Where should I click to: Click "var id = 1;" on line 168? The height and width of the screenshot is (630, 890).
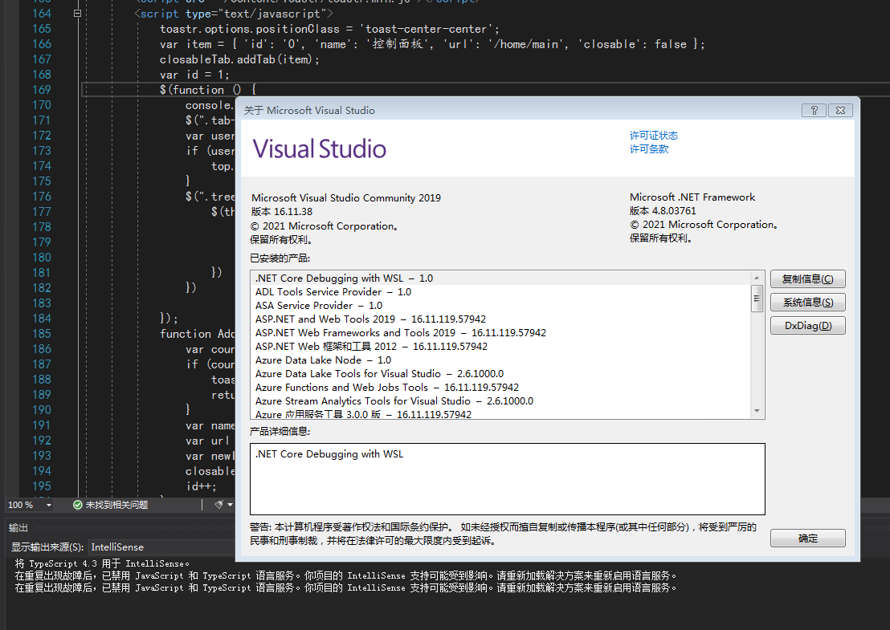pos(194,75)
